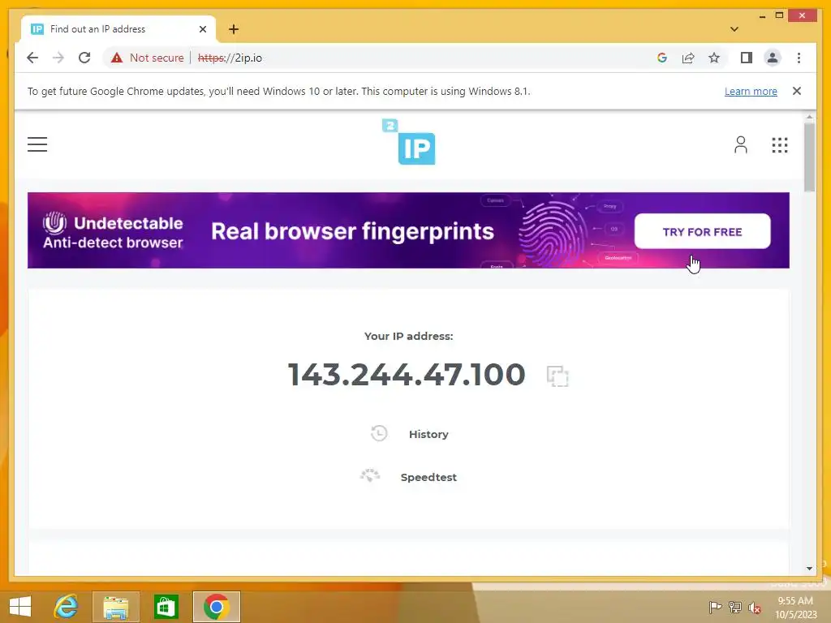Viewport: 831px width, 623px height.
Task: Open a new tab with plus button
Action: (x=234, y=29)
